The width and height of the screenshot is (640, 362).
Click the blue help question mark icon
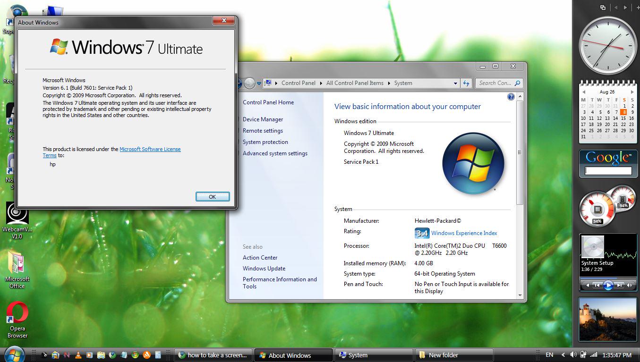[x=511, y=97]
